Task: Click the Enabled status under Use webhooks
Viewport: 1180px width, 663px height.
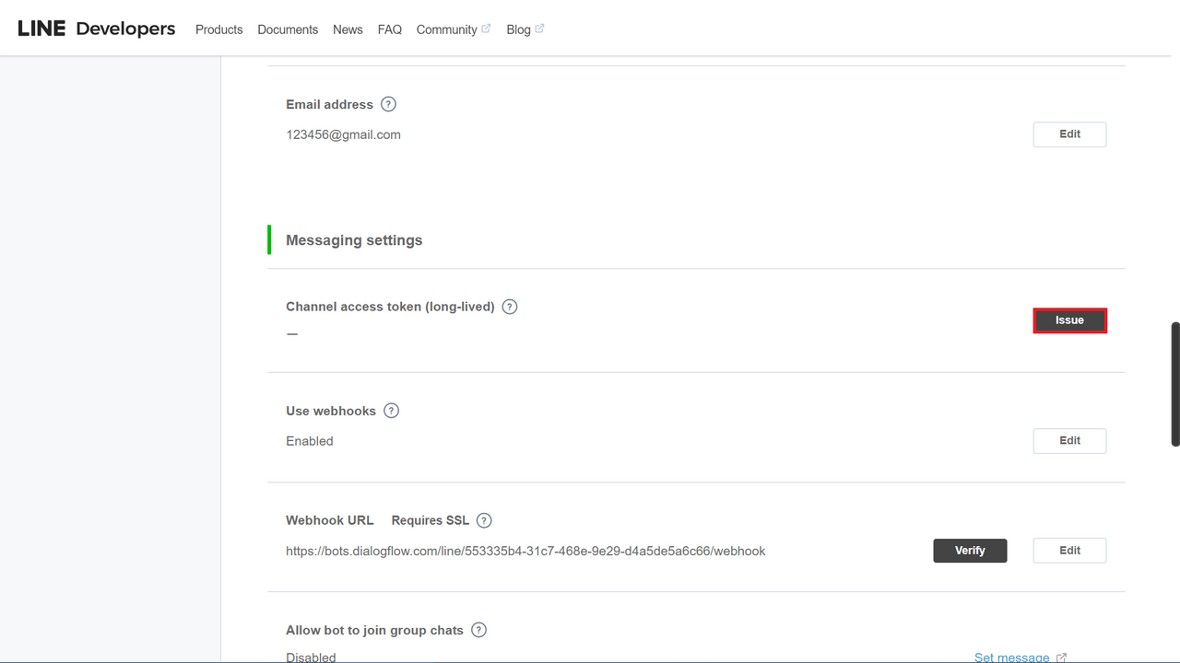Action: click(310, 441)
